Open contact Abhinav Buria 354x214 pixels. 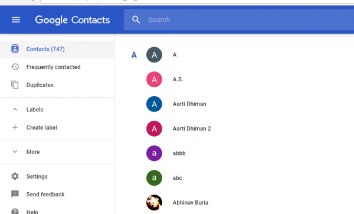coord(191,202)
